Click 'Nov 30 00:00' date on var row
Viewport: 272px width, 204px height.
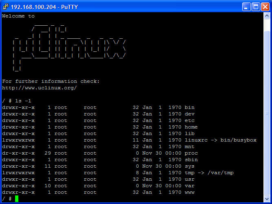[162, 186]
